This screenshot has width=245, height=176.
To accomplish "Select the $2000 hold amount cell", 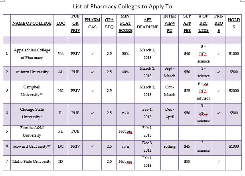I will [233, 91].
